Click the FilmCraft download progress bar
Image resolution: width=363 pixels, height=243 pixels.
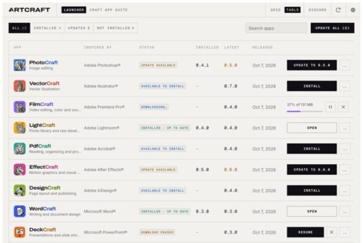click(305, 111)
